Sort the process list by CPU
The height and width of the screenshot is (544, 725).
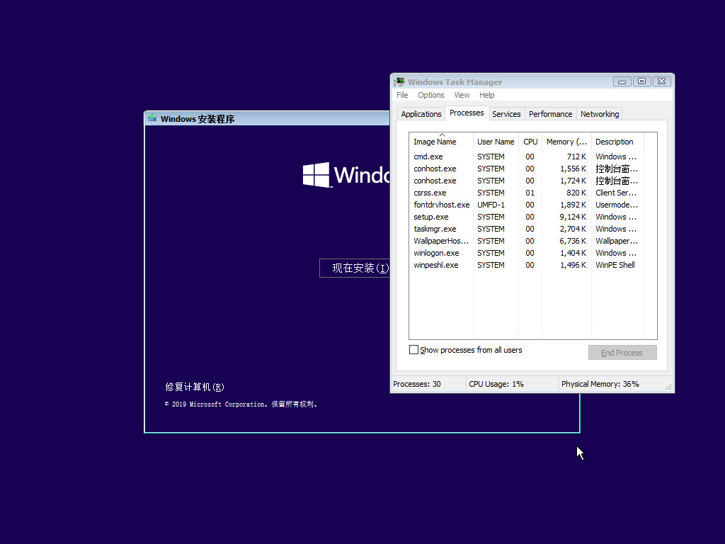530,142
